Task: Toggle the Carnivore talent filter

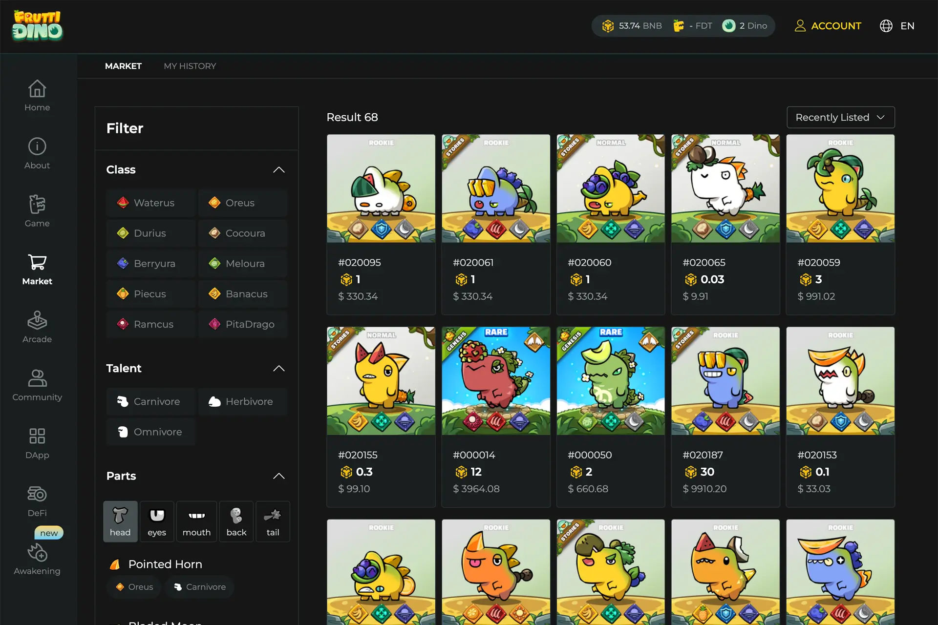Action: point(150,401)
